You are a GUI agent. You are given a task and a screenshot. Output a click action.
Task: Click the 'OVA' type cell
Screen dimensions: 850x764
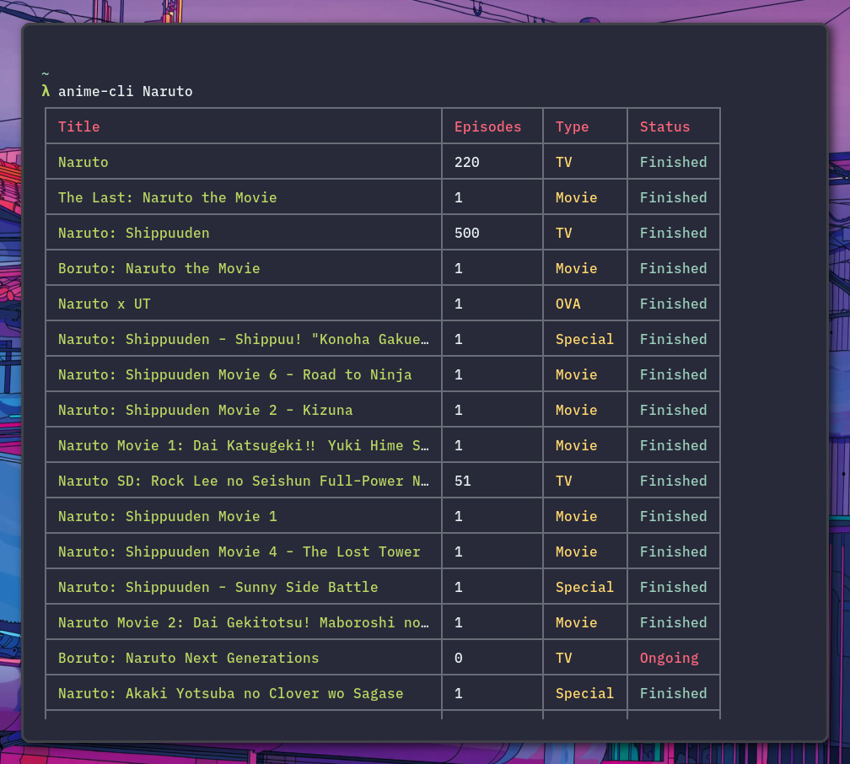(568, 304)
